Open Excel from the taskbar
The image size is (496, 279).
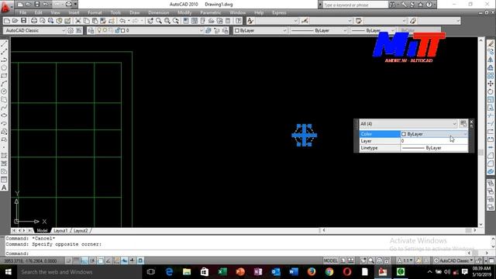[x=222, y=272]
